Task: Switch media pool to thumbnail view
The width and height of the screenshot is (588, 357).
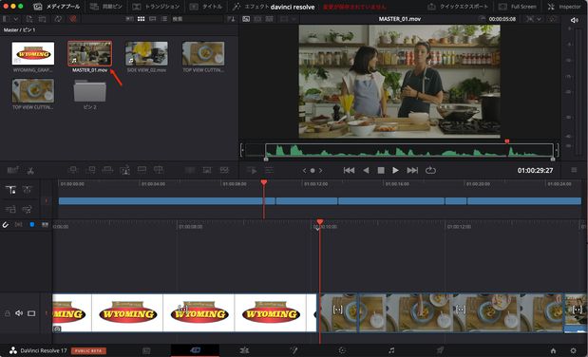Action: tap(141, 19)
